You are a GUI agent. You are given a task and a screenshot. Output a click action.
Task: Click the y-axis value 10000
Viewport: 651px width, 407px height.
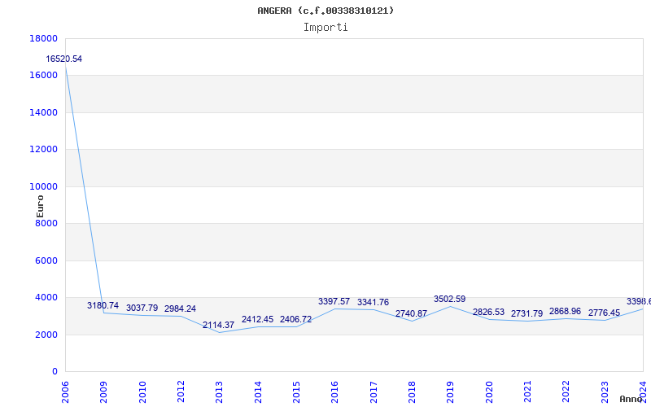click(44, 187)
